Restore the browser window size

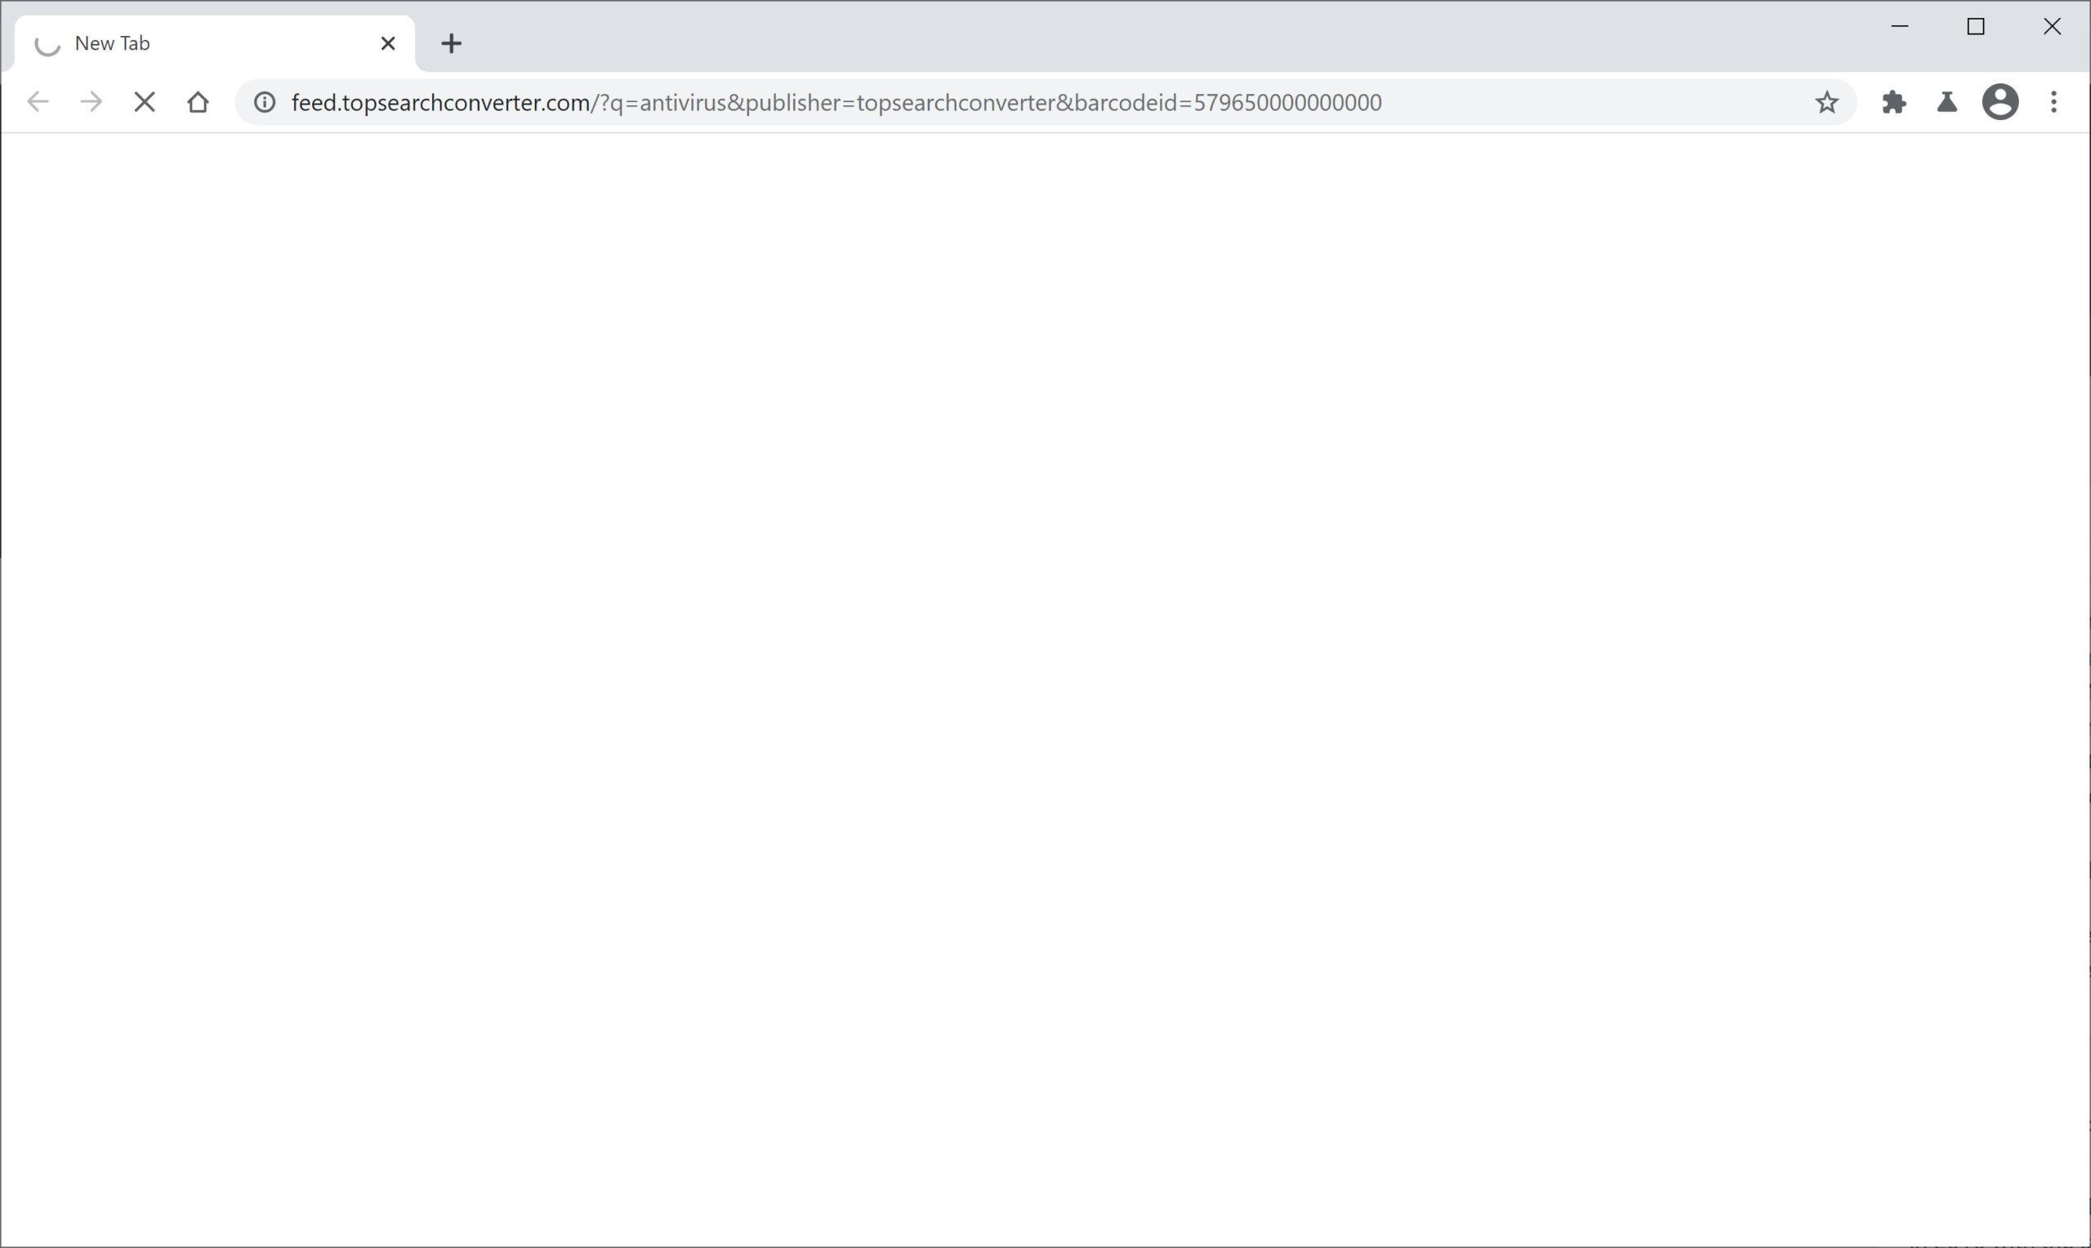pyautogui.click(x=1976, y=27)
